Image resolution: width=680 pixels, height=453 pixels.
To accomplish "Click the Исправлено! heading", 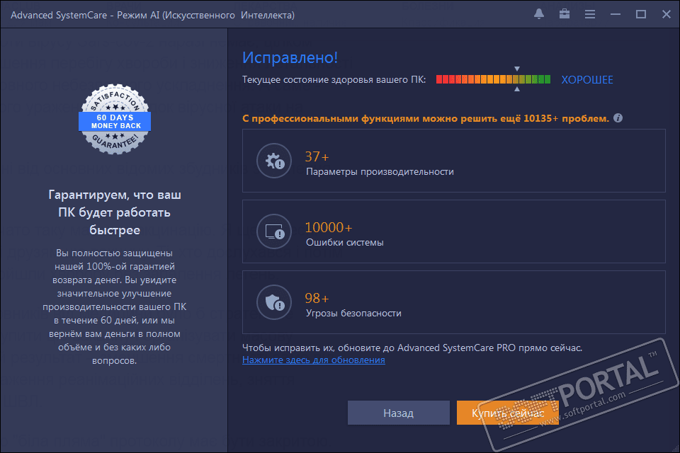I will click(x=290, y=57).
